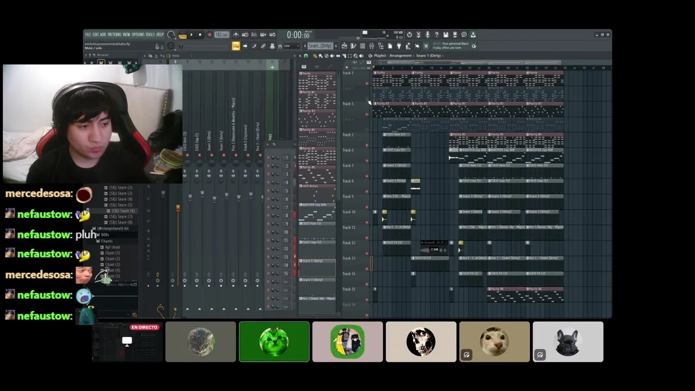
Task: Select mixer routing slot 8
Action: (286, 215)
